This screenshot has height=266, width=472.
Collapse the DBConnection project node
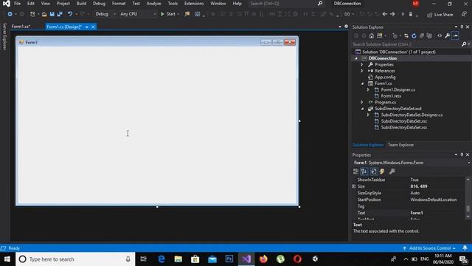pyautogui.click(x=356, y=58)
